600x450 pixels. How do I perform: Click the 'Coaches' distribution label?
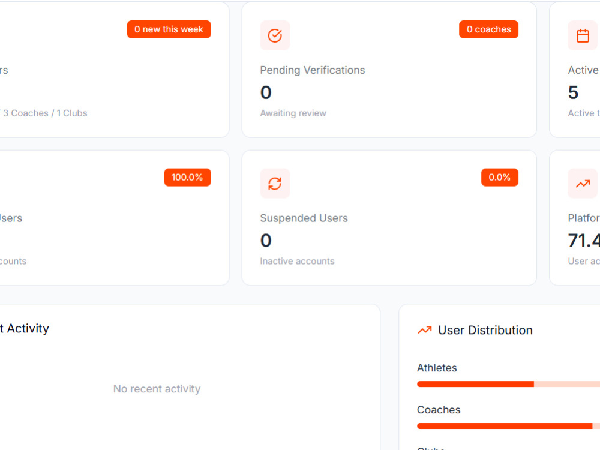click(x=439, y=410)
